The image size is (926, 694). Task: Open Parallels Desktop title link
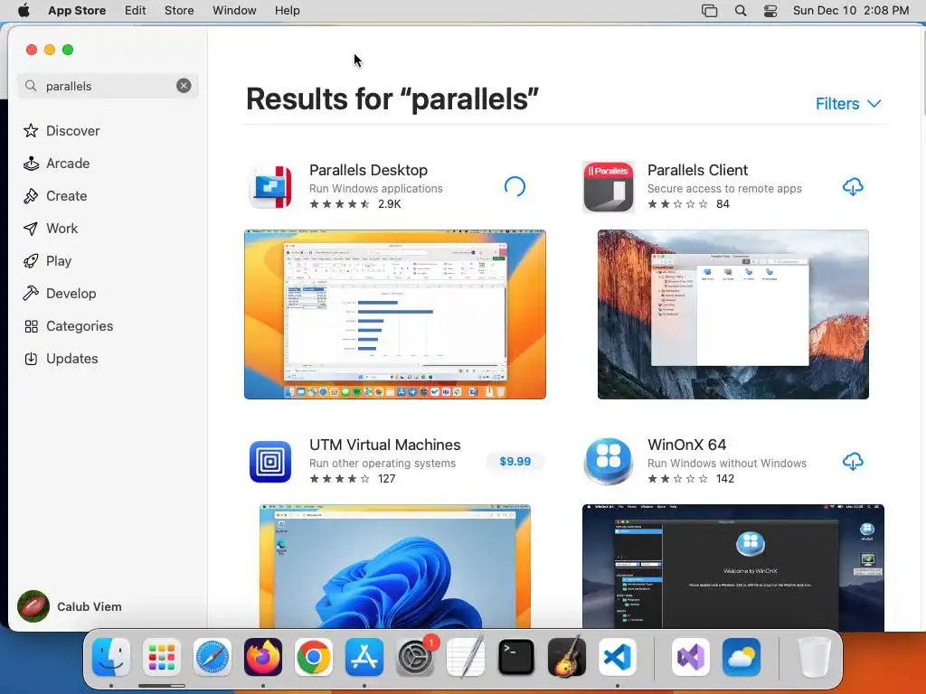[x=368, y=170]
